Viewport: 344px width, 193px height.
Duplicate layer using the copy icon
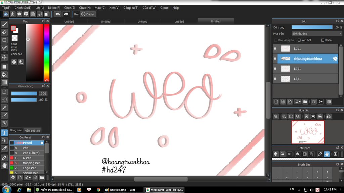coord(314,102)
